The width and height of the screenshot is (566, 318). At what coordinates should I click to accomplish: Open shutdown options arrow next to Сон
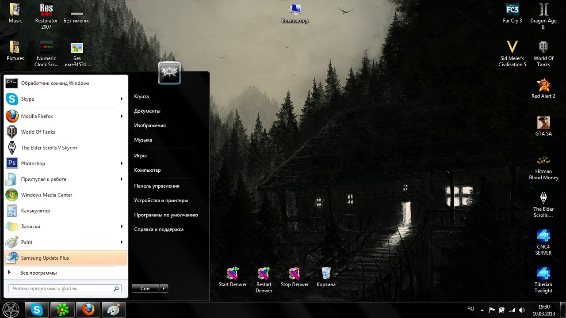coord(164,288)
